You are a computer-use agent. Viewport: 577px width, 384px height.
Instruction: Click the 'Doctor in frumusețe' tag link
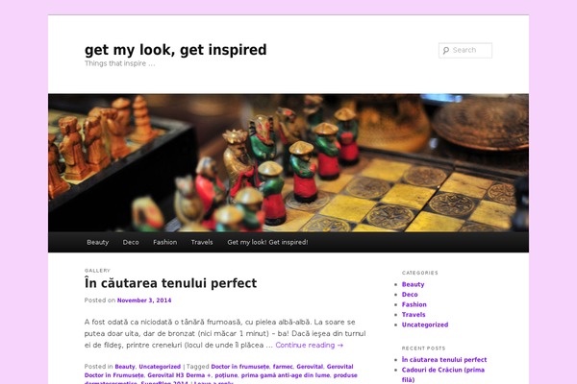pos(239,367)
